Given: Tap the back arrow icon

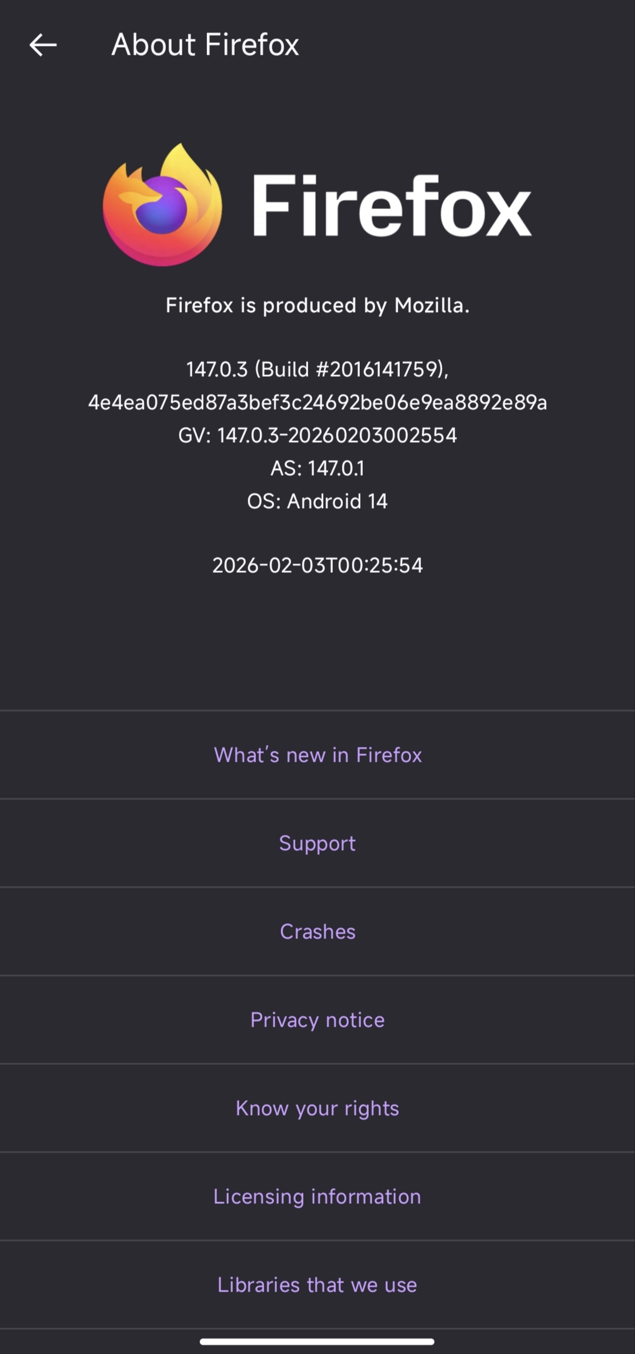Looking at the screenshot, I should [x=43, y=45].
